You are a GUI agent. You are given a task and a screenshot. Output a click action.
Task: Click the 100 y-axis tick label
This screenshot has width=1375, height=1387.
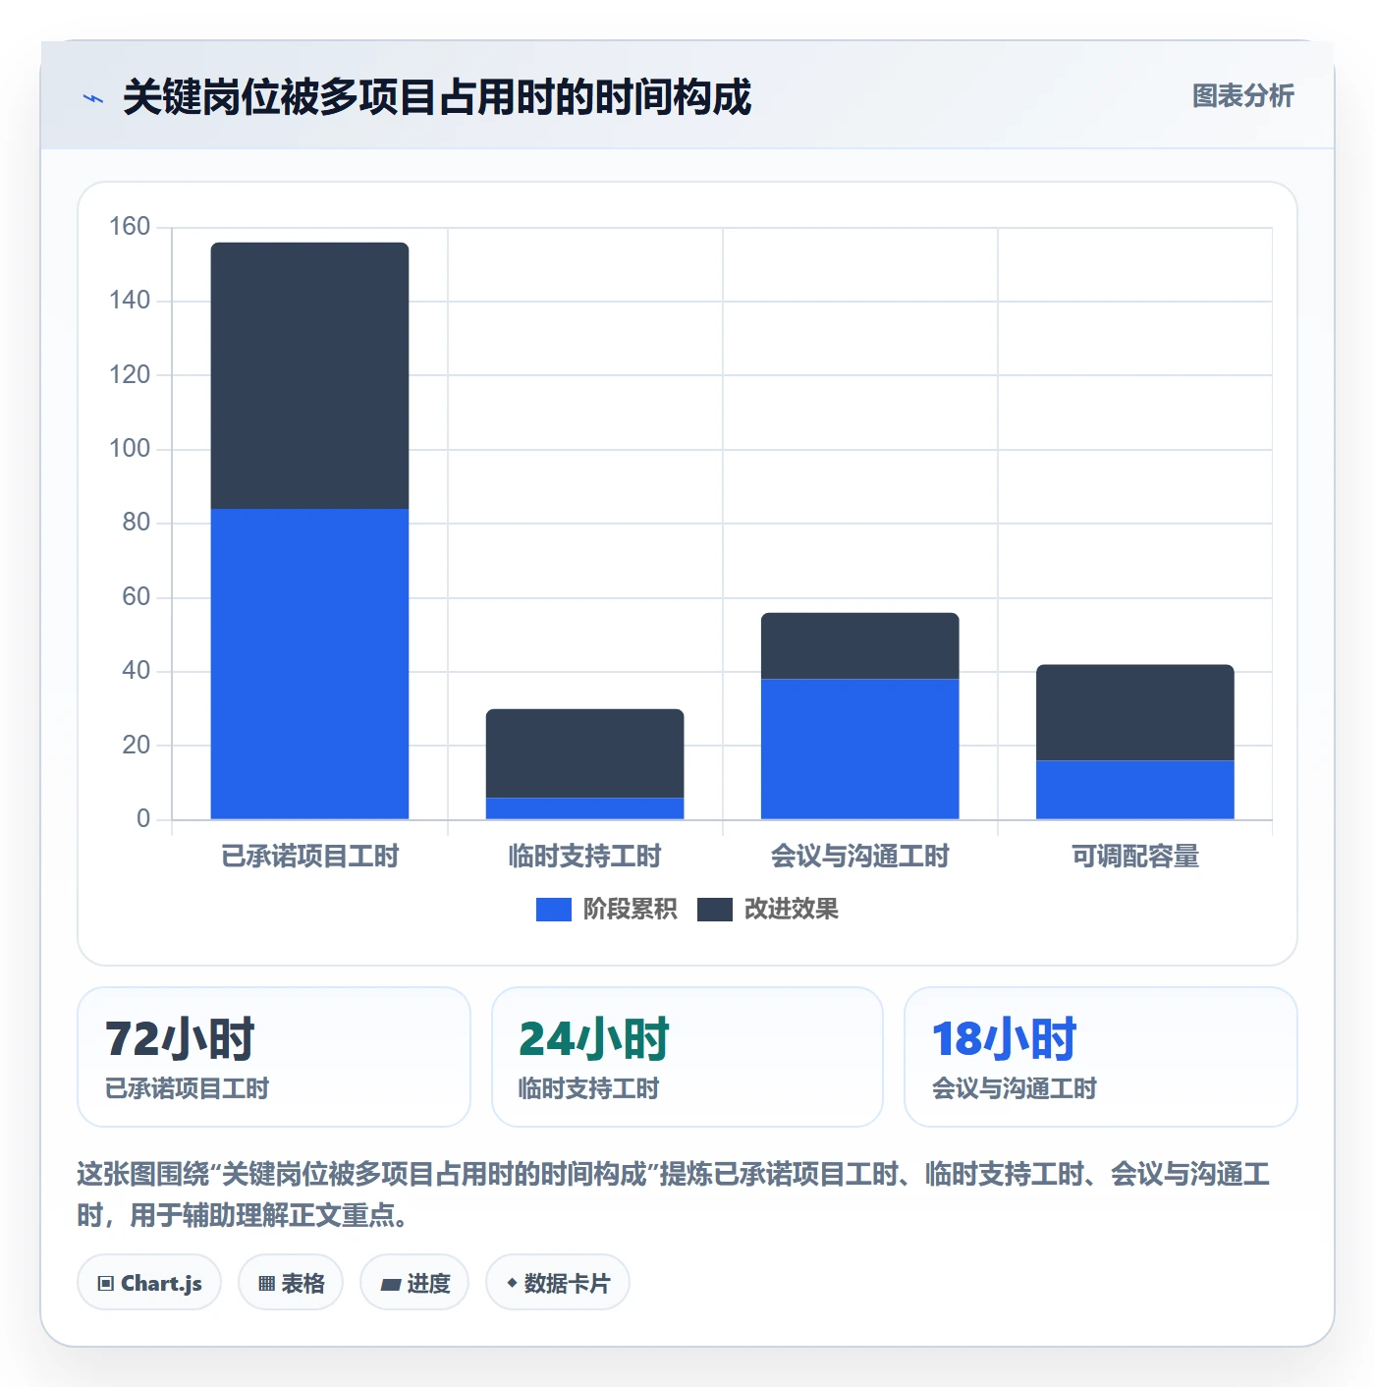[x=130, y=449]
